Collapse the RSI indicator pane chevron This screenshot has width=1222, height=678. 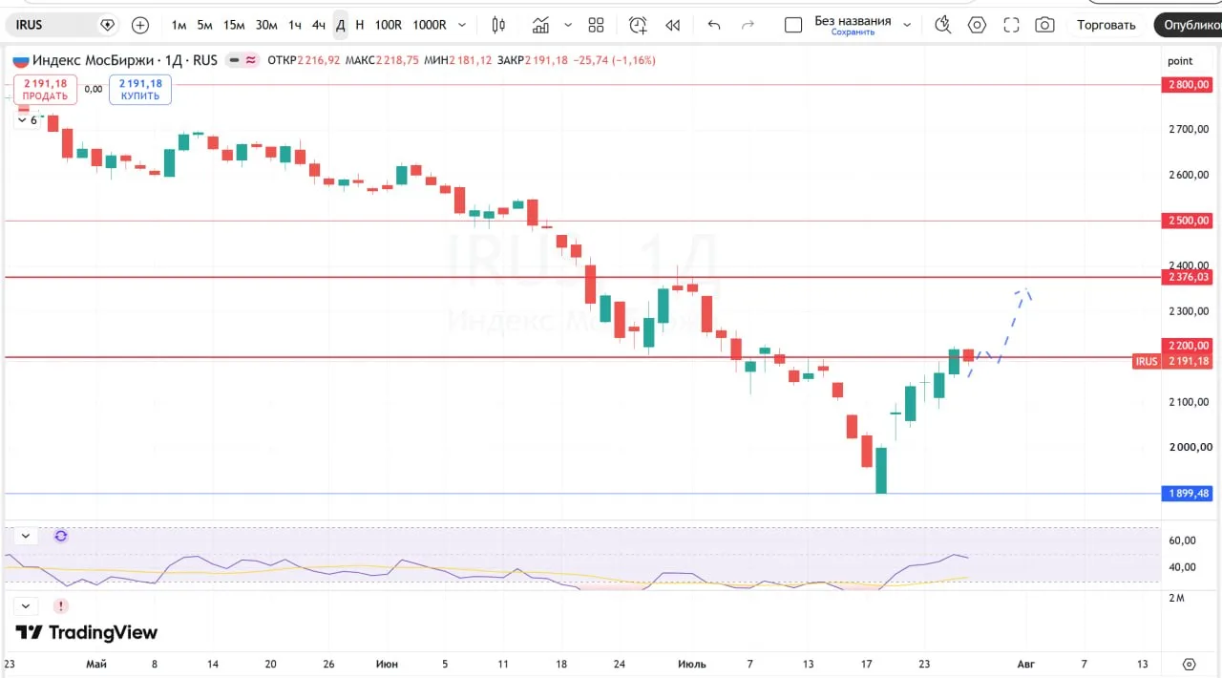[x=26, y=536]
